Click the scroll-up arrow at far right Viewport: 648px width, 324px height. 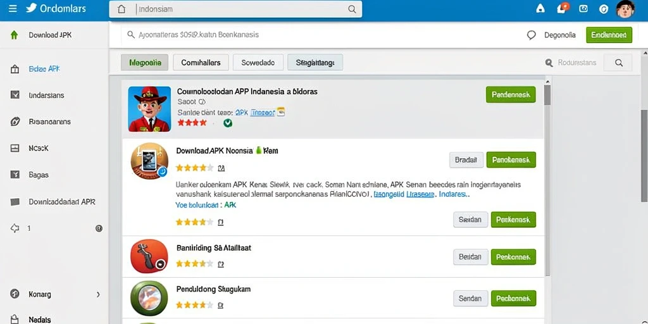(x=644, y=53)
